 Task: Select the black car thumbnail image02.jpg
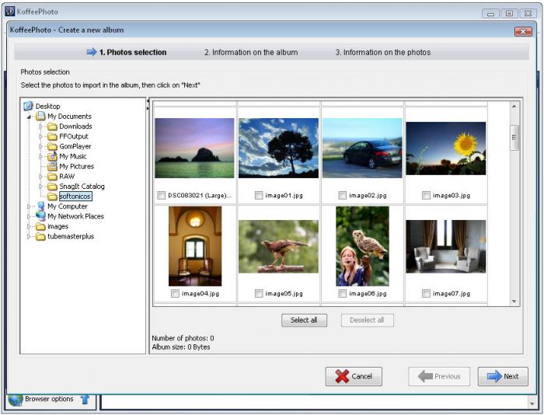point(362,148)
